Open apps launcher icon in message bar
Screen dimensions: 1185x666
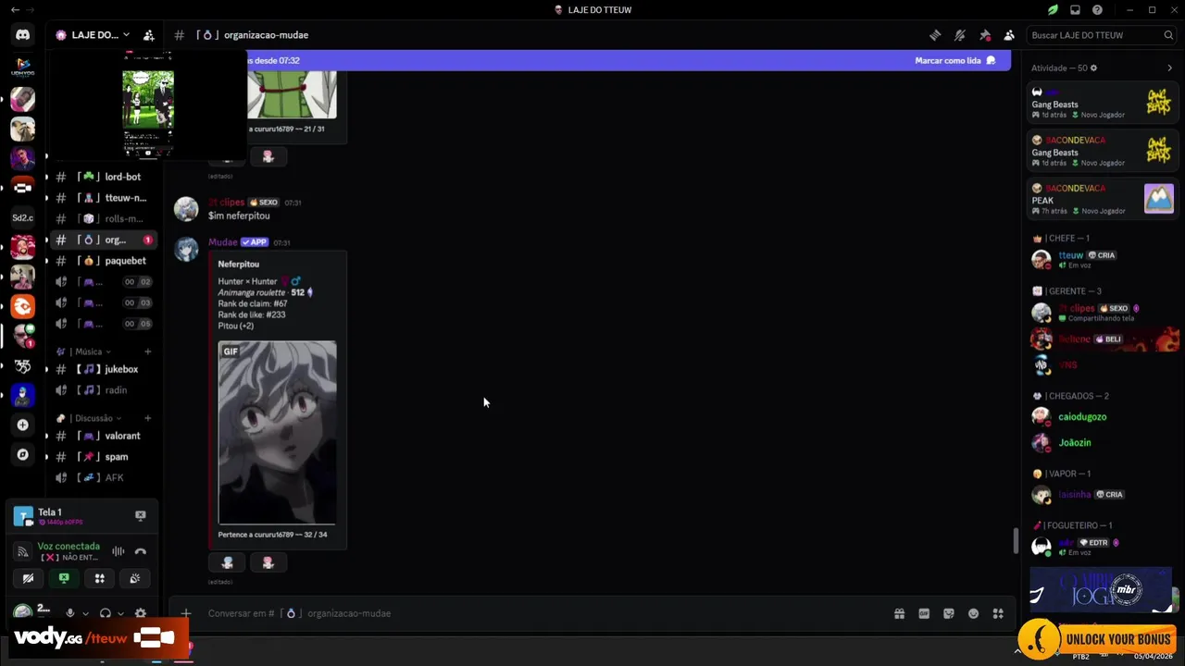point(998,613)
